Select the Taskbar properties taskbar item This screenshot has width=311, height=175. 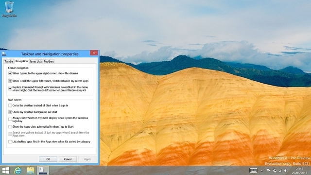pos(43,171)
